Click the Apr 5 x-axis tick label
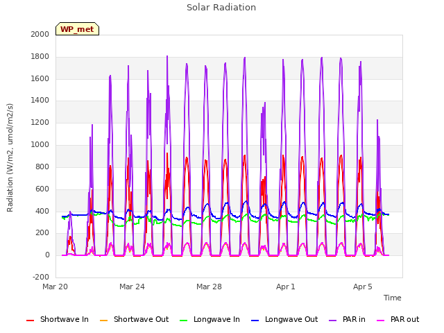 point(362,287)
